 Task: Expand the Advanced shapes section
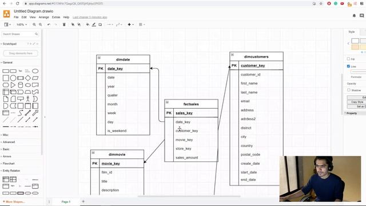click(8, 142)
